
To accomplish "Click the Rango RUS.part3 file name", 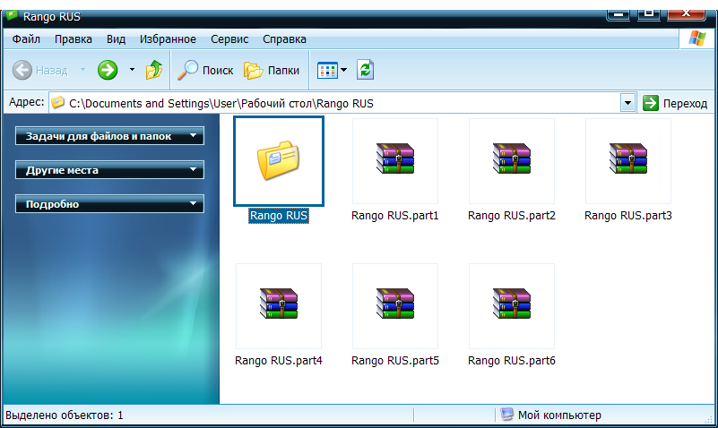I will coord(628,216).
